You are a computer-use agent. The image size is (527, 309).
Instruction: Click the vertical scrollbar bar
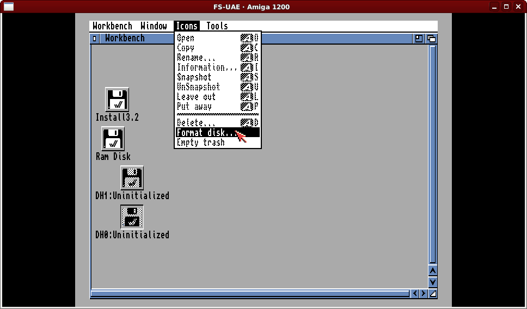(433, 154)
